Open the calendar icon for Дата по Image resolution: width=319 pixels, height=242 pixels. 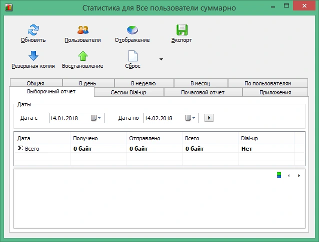(188, 118)
